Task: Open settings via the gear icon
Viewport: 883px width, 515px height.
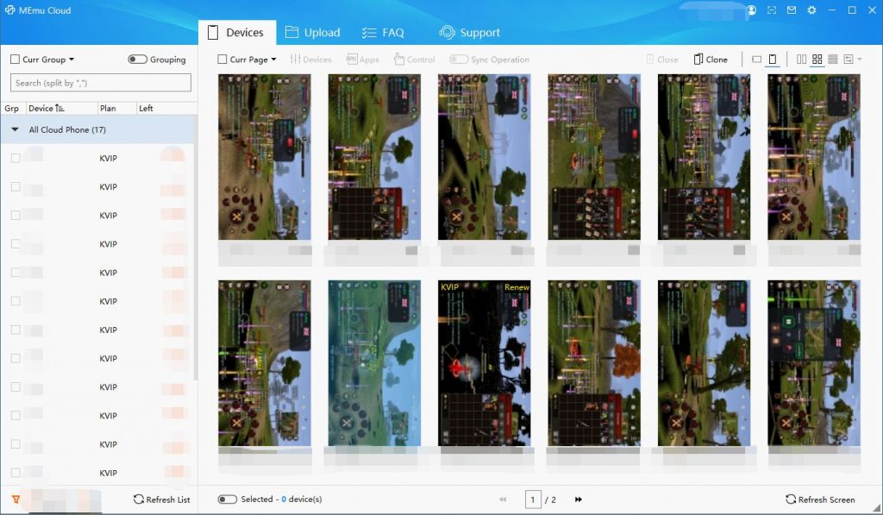Action: click(x=811, y=10)
